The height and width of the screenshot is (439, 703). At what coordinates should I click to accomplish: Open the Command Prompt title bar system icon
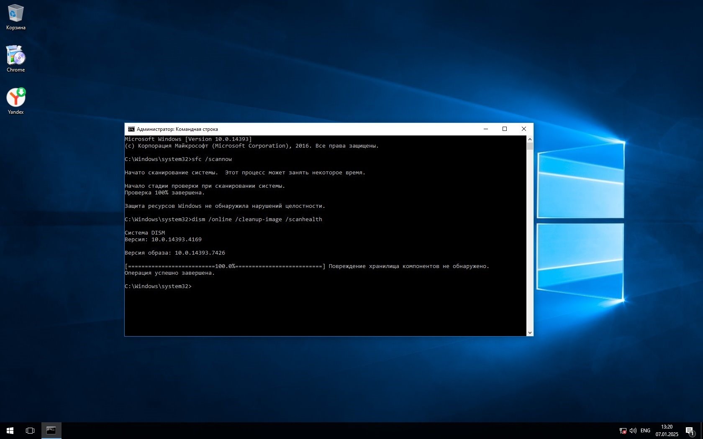tap(131, 129)
